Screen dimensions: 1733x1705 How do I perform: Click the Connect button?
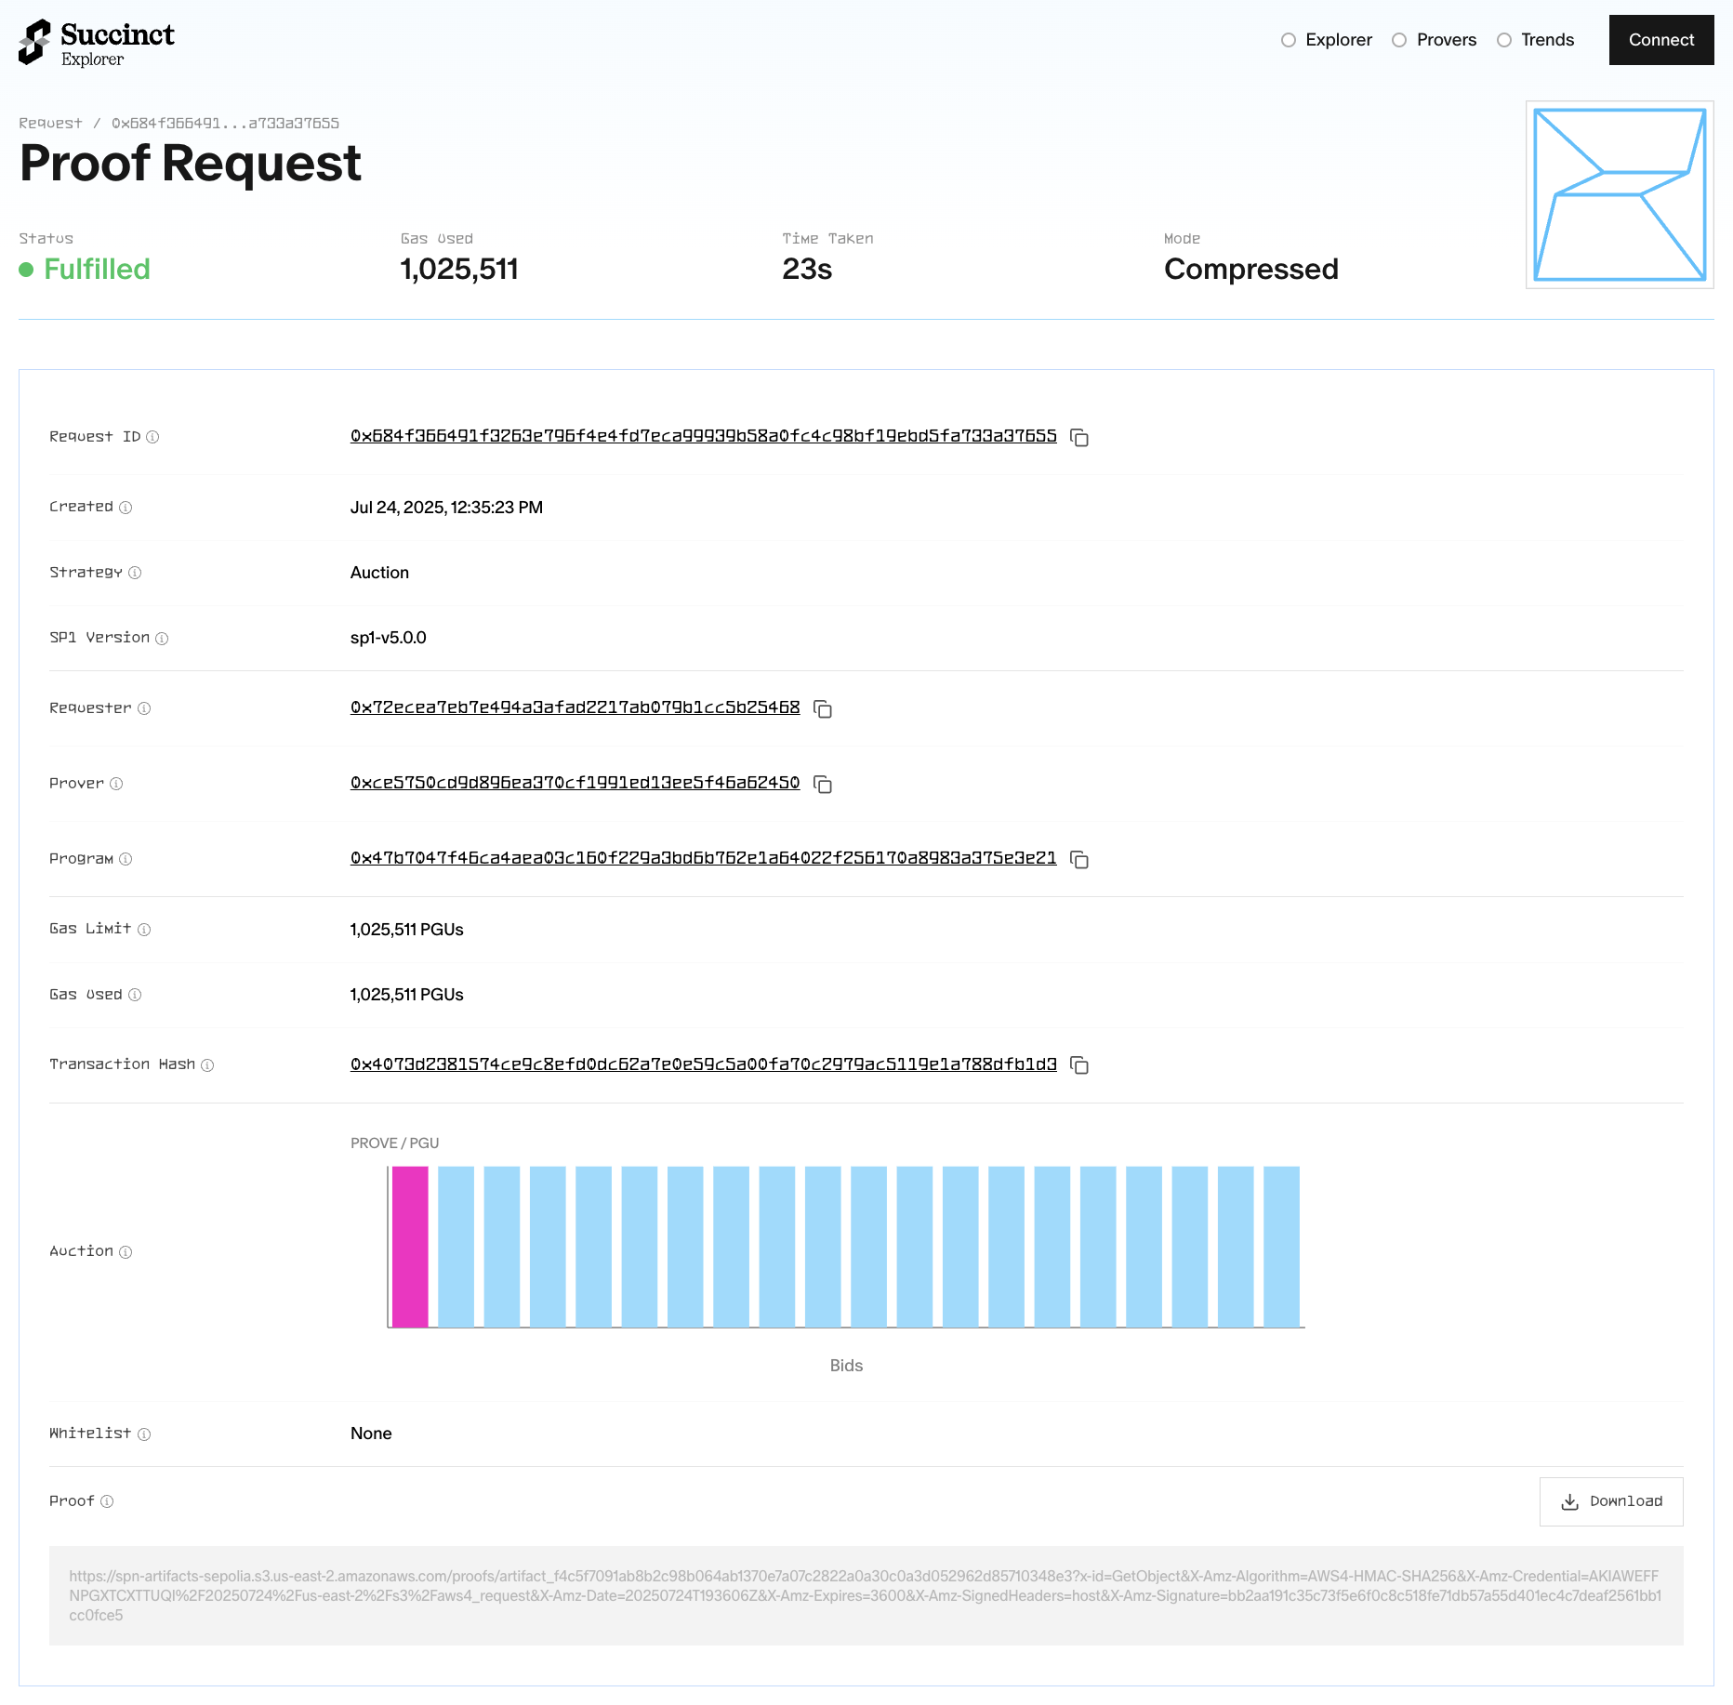coord(1661,40)
